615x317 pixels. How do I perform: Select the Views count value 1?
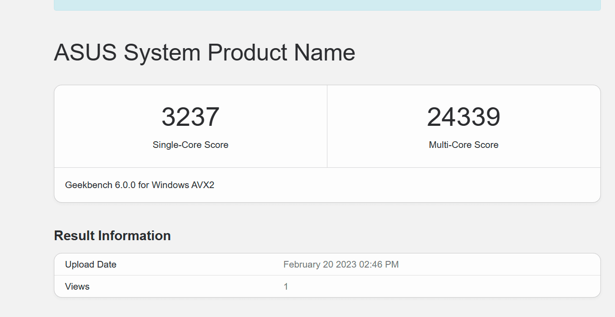(286, 287)
